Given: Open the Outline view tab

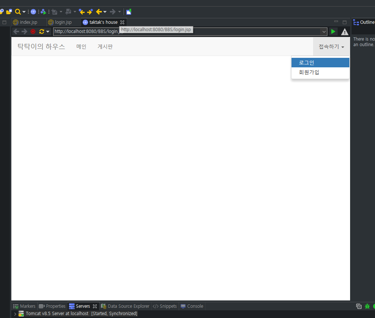Looking at the screenshot, I should tap(364, 22).
